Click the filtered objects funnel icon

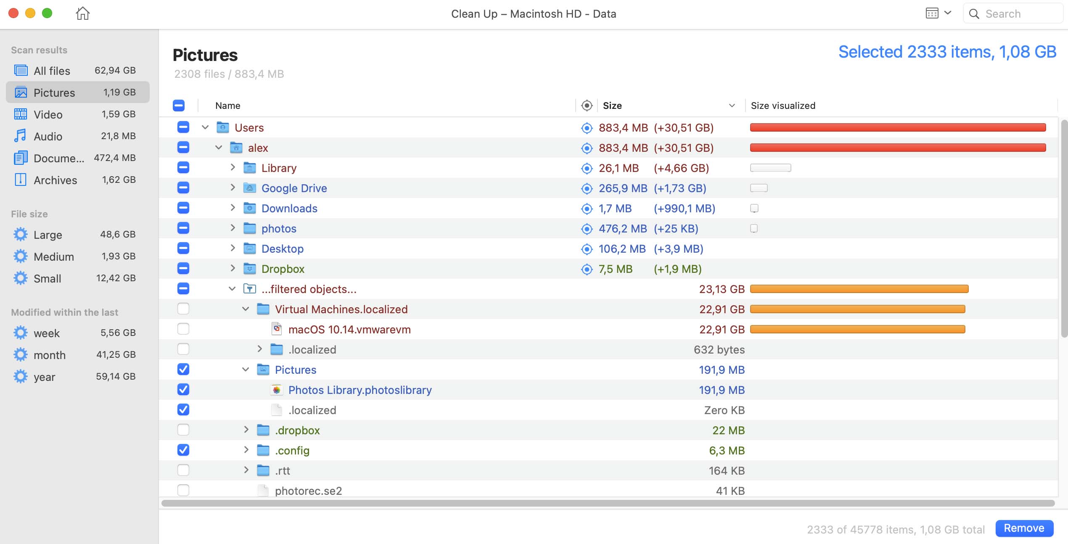[250, 289]
